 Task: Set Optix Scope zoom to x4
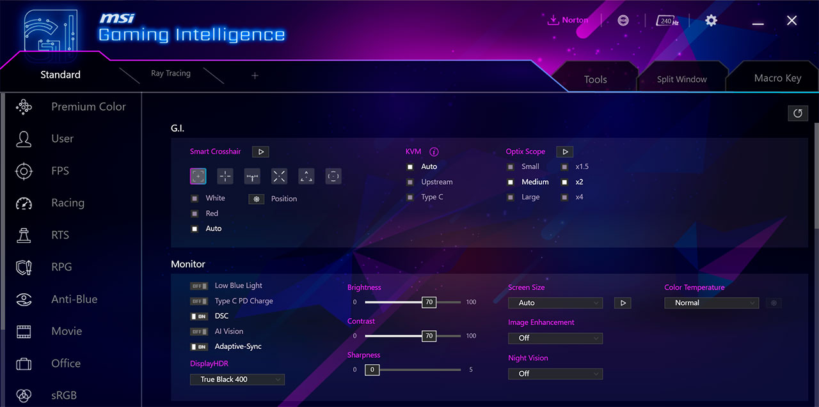point(564,197)
